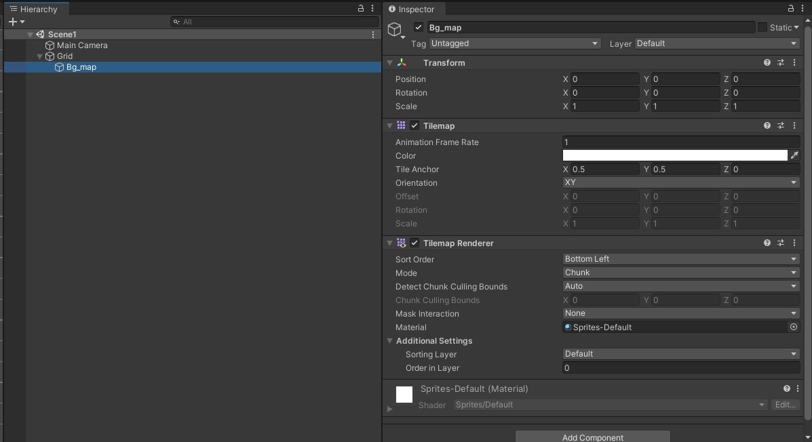Open Sort Order Bottom Left dropdown
This screenshot has width=812, height=442.
click(681, 259)
